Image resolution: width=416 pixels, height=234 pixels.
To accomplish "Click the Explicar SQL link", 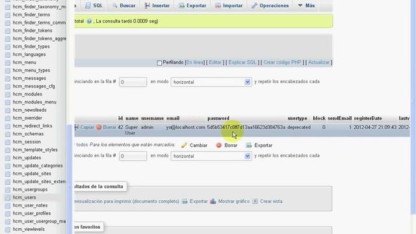I will 242,62.
